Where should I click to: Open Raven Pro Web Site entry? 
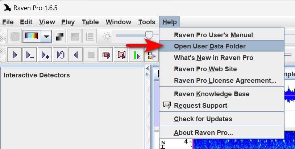click(x=222, y=69)
